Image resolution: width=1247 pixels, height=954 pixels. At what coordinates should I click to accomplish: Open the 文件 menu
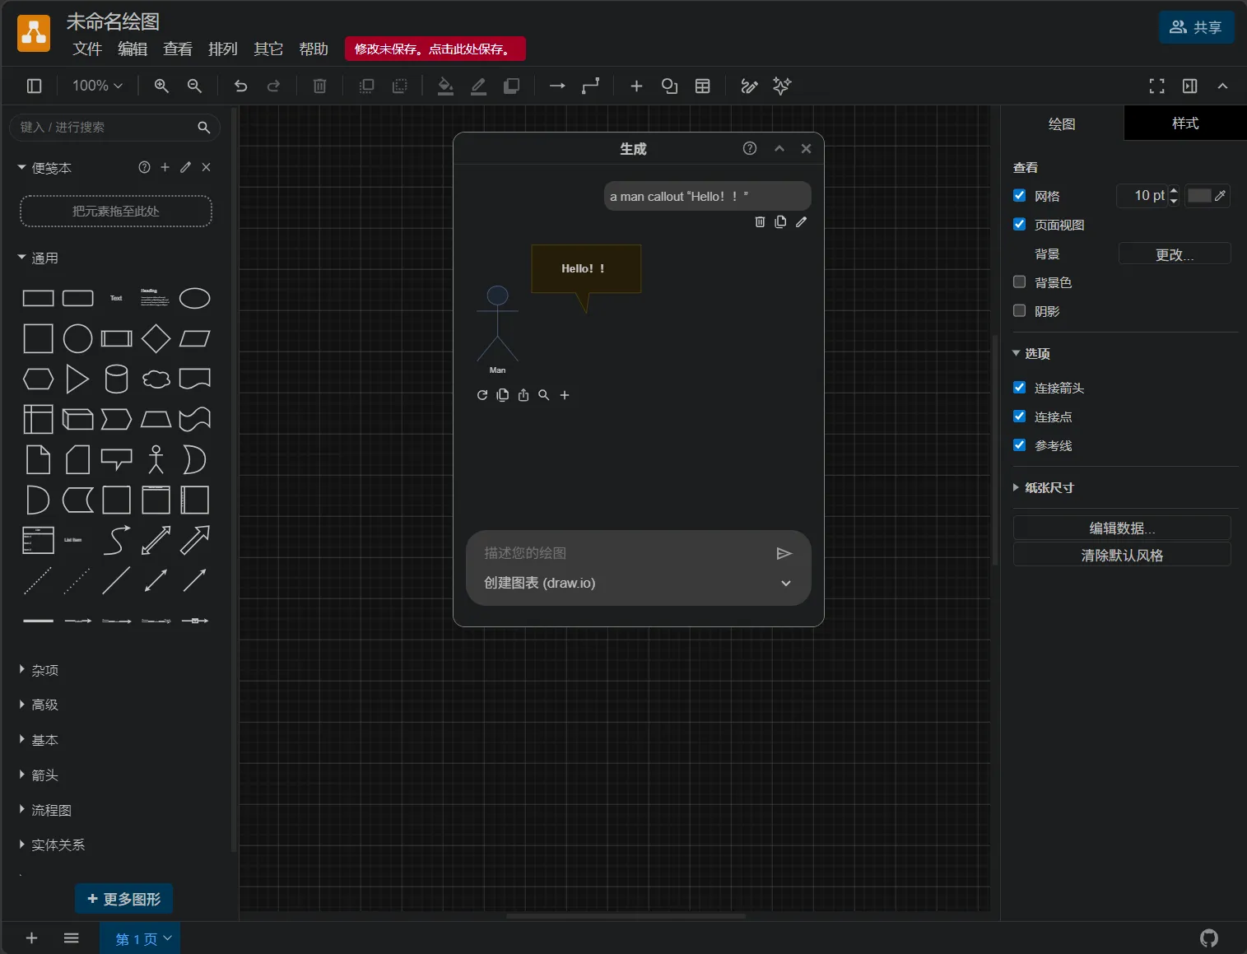click(87, 49)
